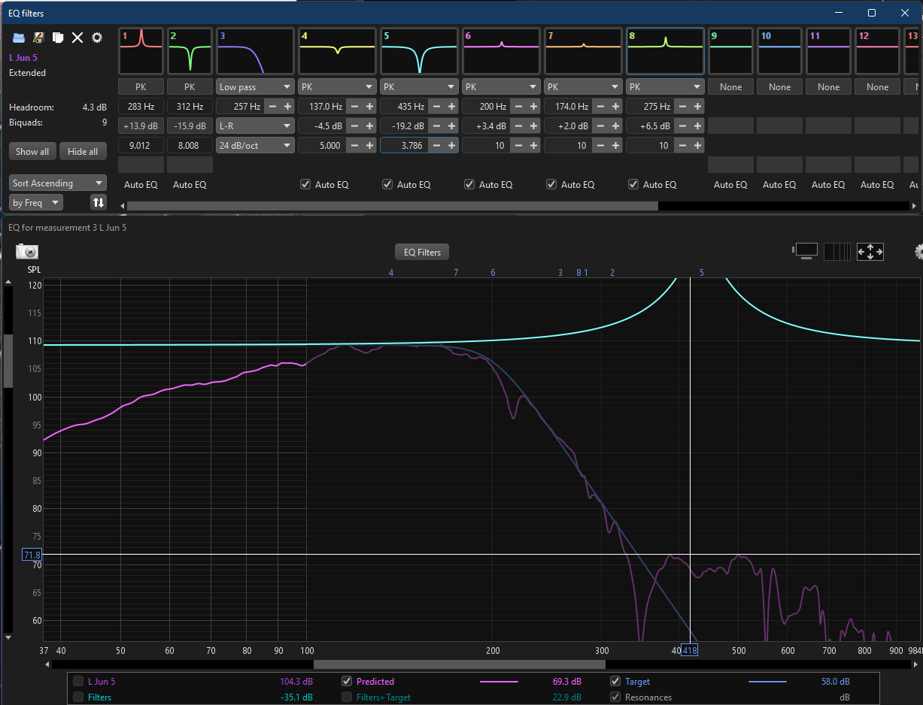Increase filter 6 Q value plus
The width and height of the screenshot is (923, 705).
(534, 146)
